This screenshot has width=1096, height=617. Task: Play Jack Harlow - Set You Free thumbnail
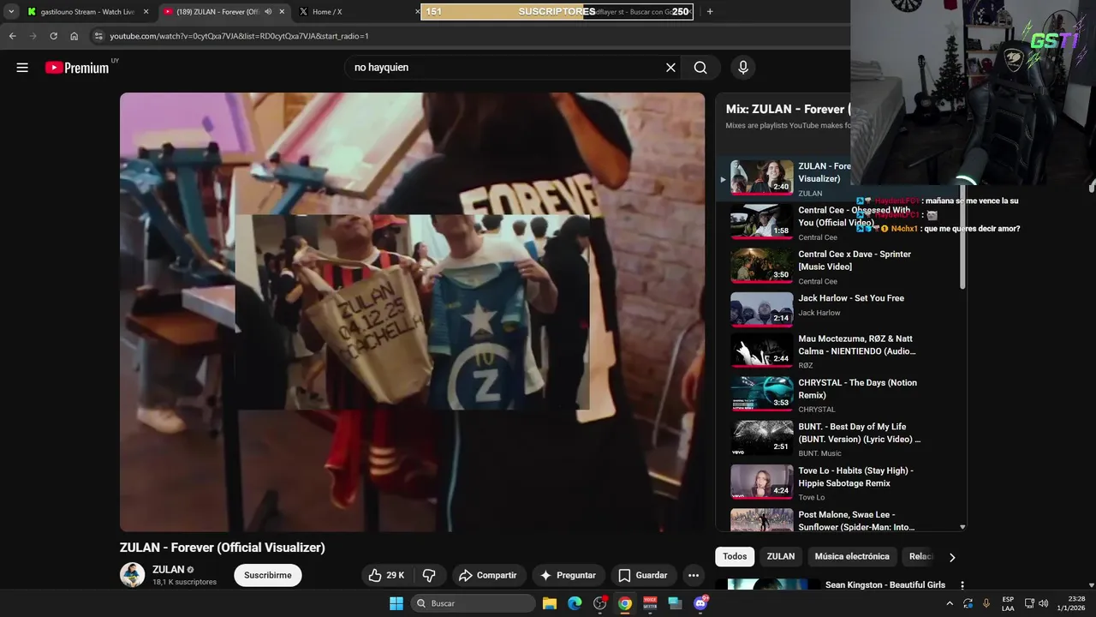[x=761, y=308]
